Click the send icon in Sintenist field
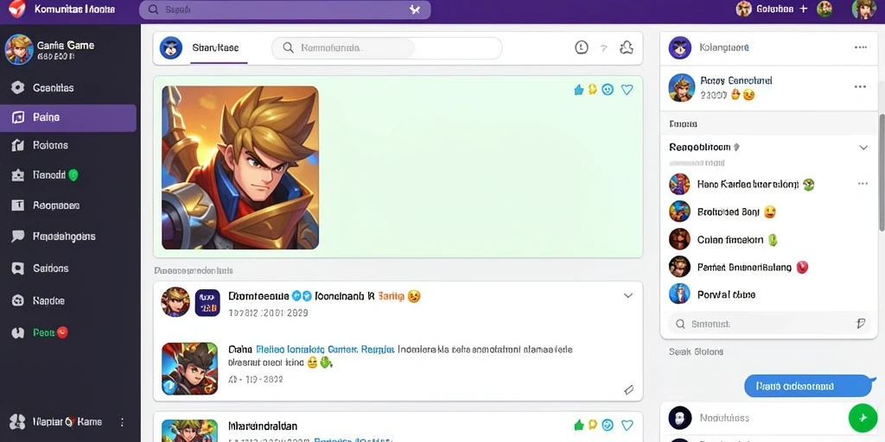Image resolution: width=885 pixels, height=442 pixels. pyautogui.click(x=861, y=324)
